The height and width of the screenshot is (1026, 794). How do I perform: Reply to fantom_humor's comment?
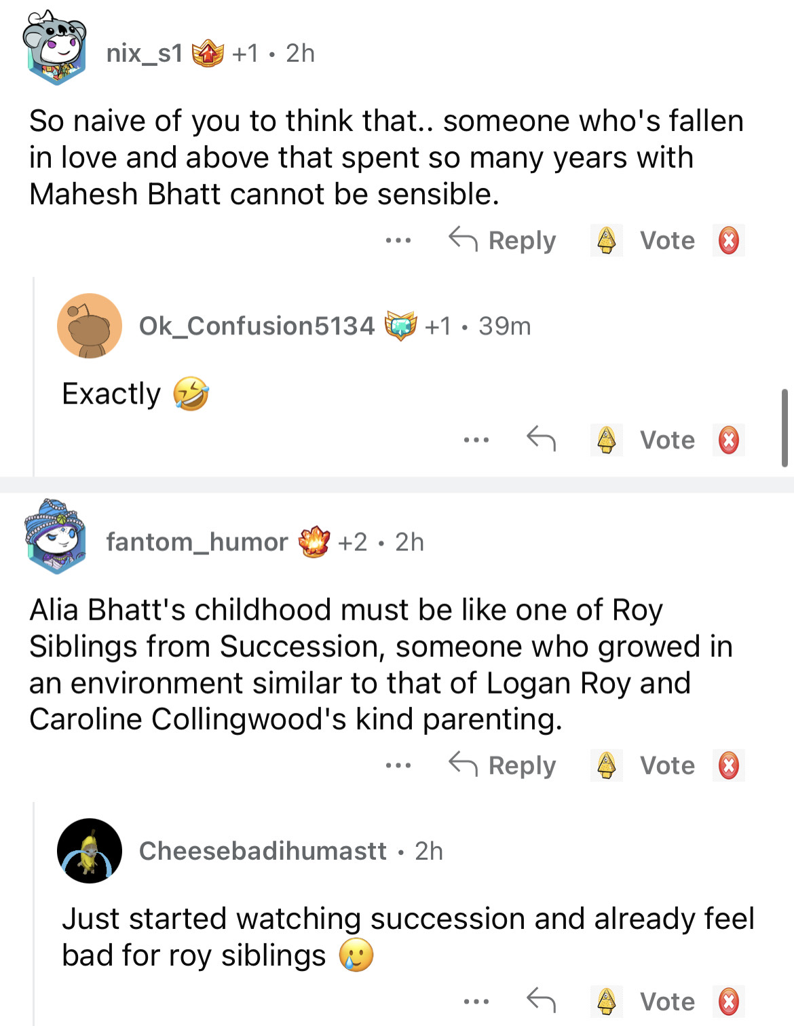pyautogui.click(x=503, y=765)
